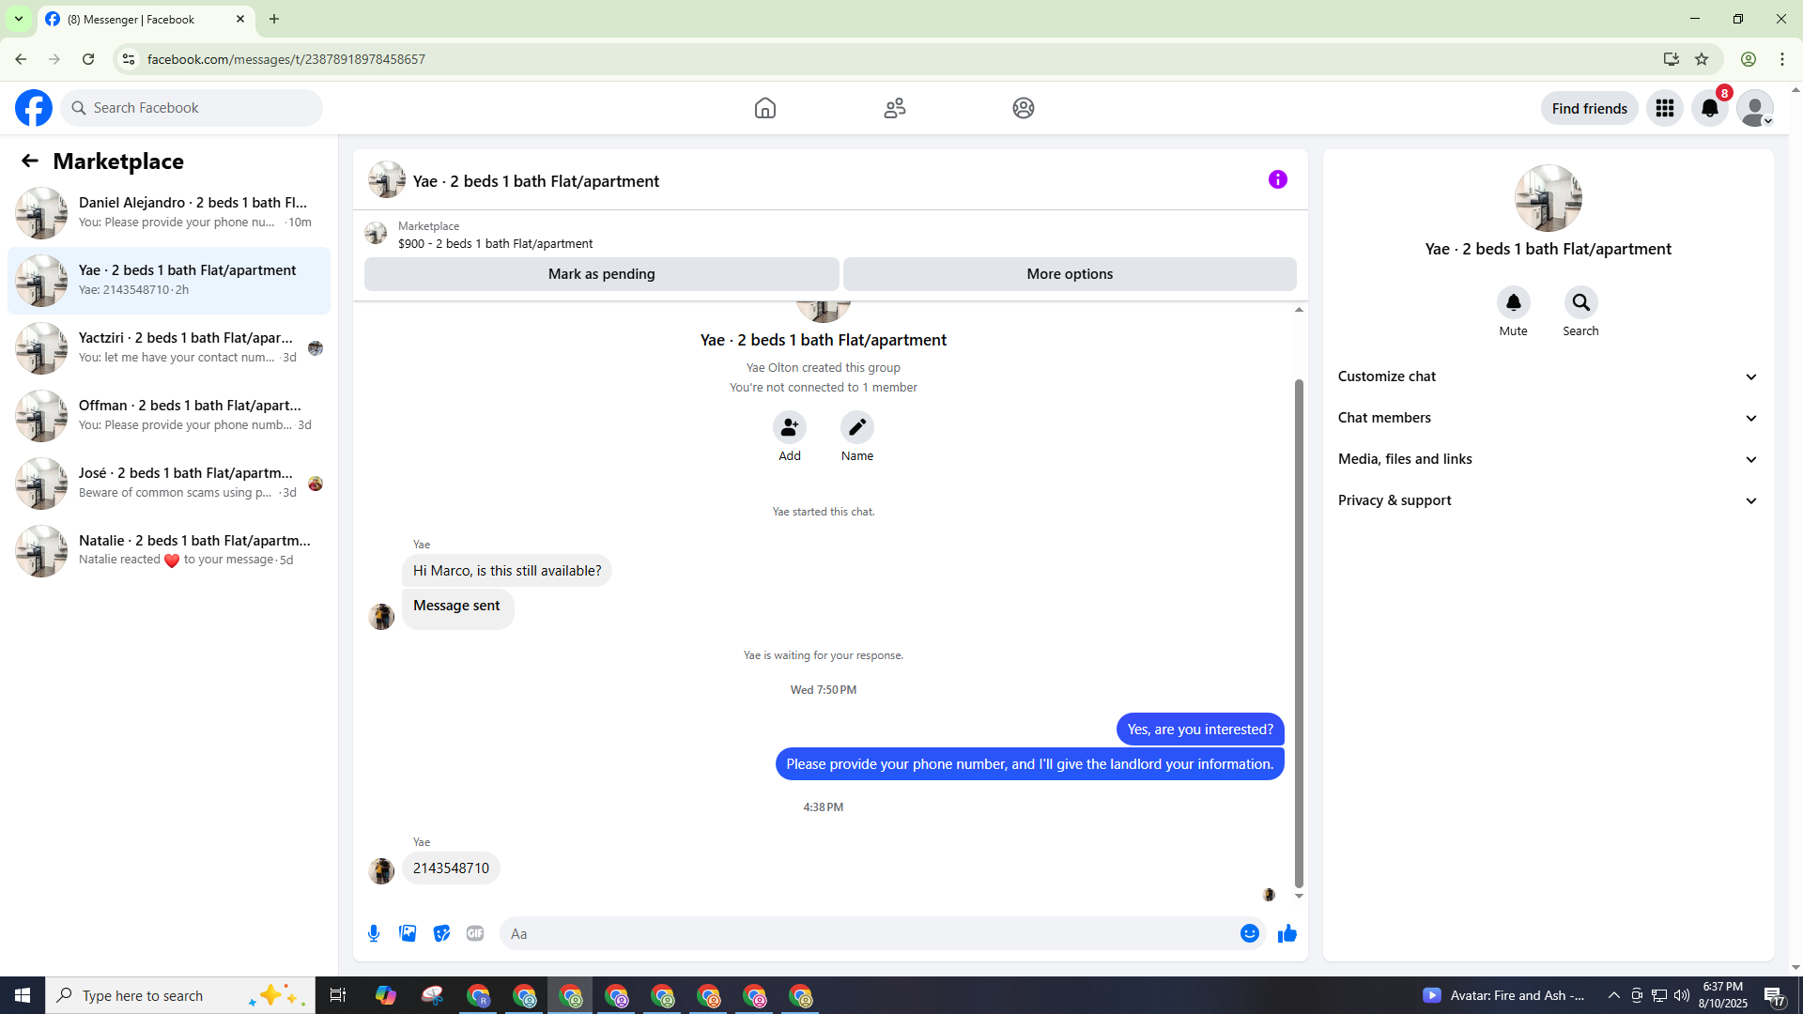Click the More options button
Viewport: 1803px width, 1014px height.
1069,274
